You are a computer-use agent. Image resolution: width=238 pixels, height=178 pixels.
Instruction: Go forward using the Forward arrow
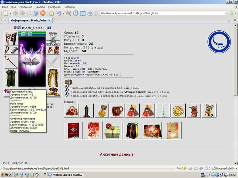[22, 13]
